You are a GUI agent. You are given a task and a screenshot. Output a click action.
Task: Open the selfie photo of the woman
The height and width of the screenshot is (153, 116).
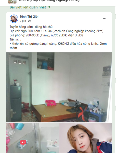(x=86, y=138)
